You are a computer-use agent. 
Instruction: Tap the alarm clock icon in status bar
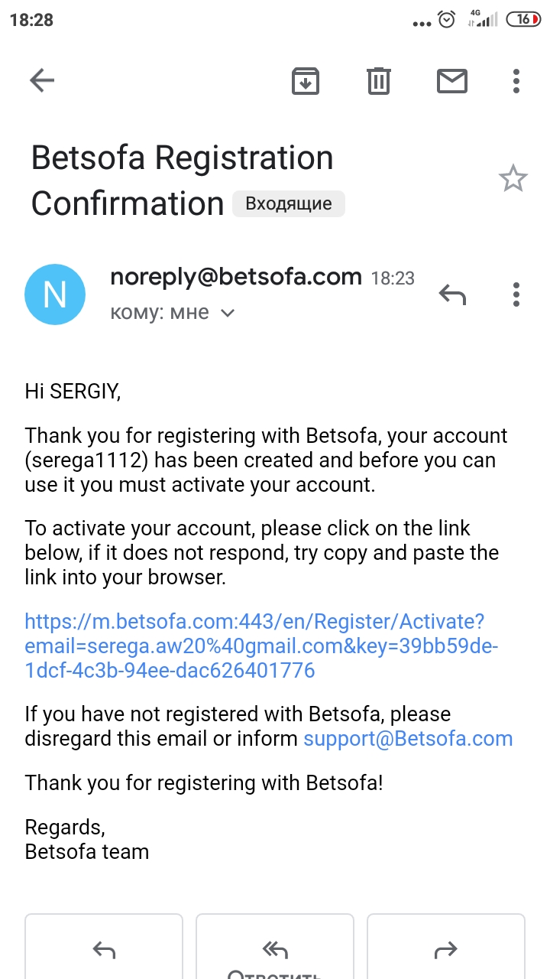[x=447, y=20]
